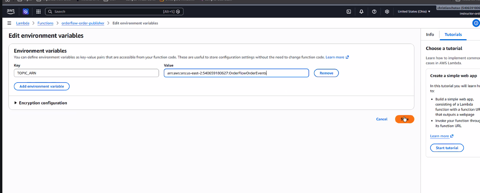Open the christianchoton account menu
The image size is (480, 193).
tap(458, 8)
